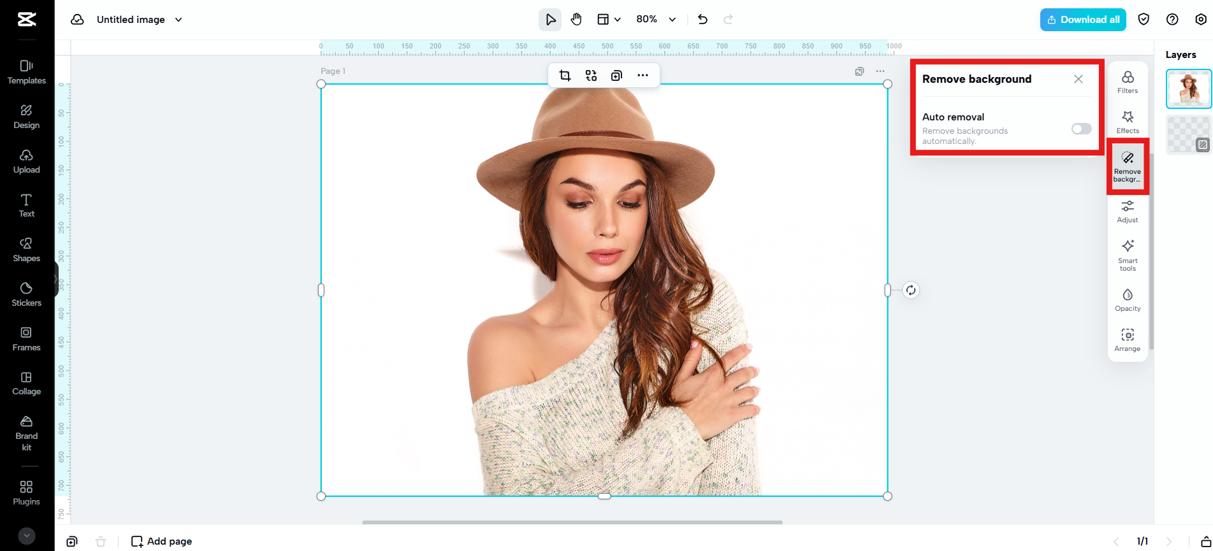The image size is (1213, 551).
Task: Open the Arrange tool
Action: pyautogui.click(x=1128, y=340)
